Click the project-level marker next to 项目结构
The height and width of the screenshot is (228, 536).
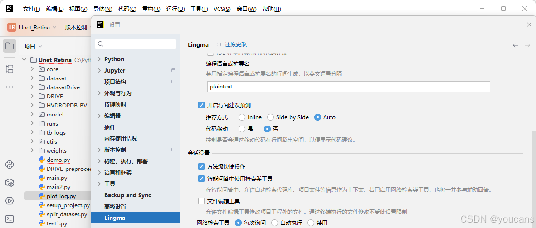(173, 82)
